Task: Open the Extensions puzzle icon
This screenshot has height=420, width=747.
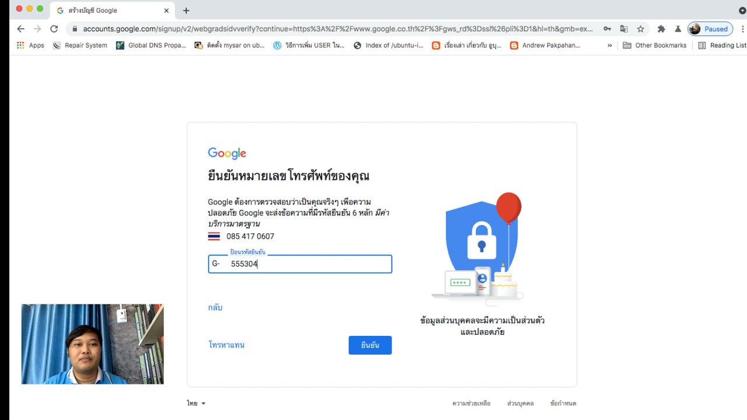Action: [661, 29]
